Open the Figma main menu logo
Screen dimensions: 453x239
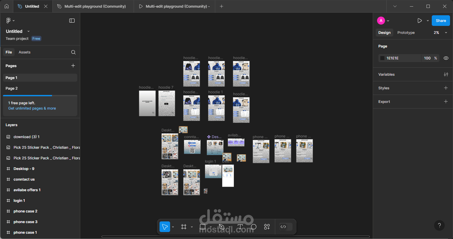(x=9, y=21)
